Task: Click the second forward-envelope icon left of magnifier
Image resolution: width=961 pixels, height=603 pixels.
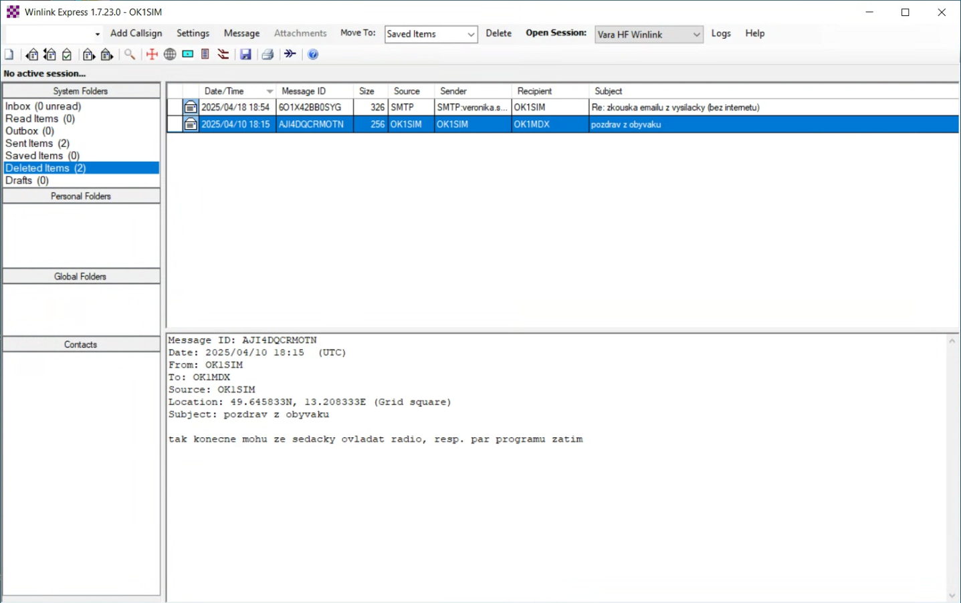Action: click(107, 55)
